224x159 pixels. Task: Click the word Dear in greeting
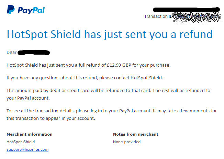(12, 53)
